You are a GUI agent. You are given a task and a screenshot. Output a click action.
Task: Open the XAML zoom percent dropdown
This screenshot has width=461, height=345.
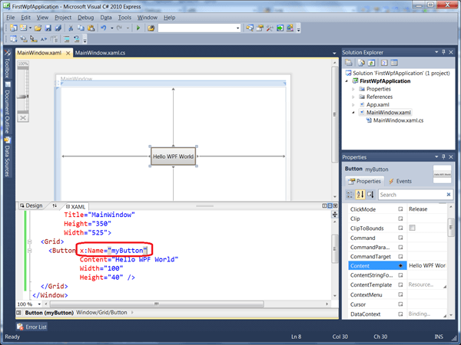39,304
